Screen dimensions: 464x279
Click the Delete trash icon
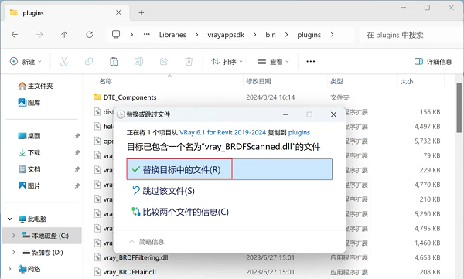coord(189,62)
